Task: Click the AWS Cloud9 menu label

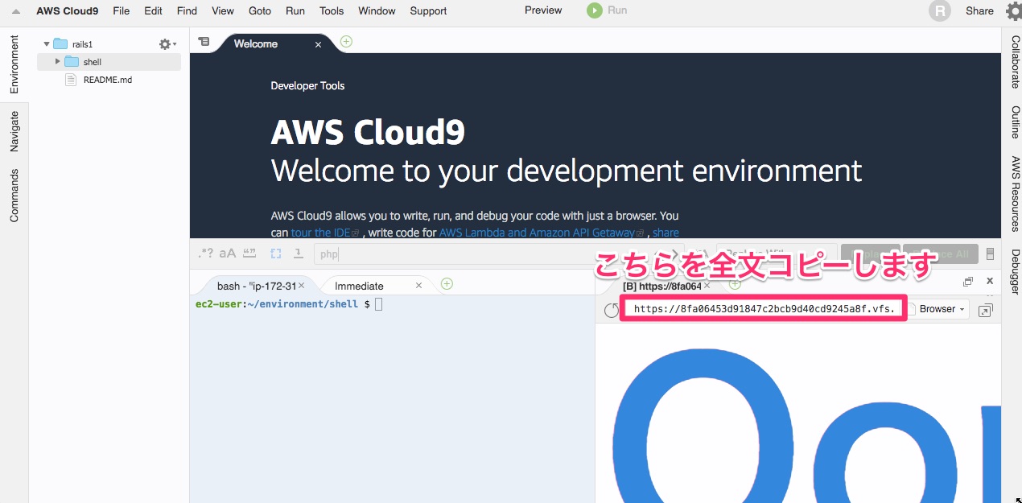Action: (68, 10)
